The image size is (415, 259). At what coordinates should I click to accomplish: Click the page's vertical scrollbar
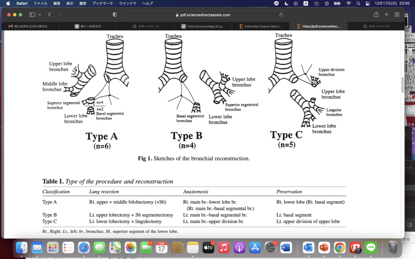pyautogui.click(x=402, y=85)
